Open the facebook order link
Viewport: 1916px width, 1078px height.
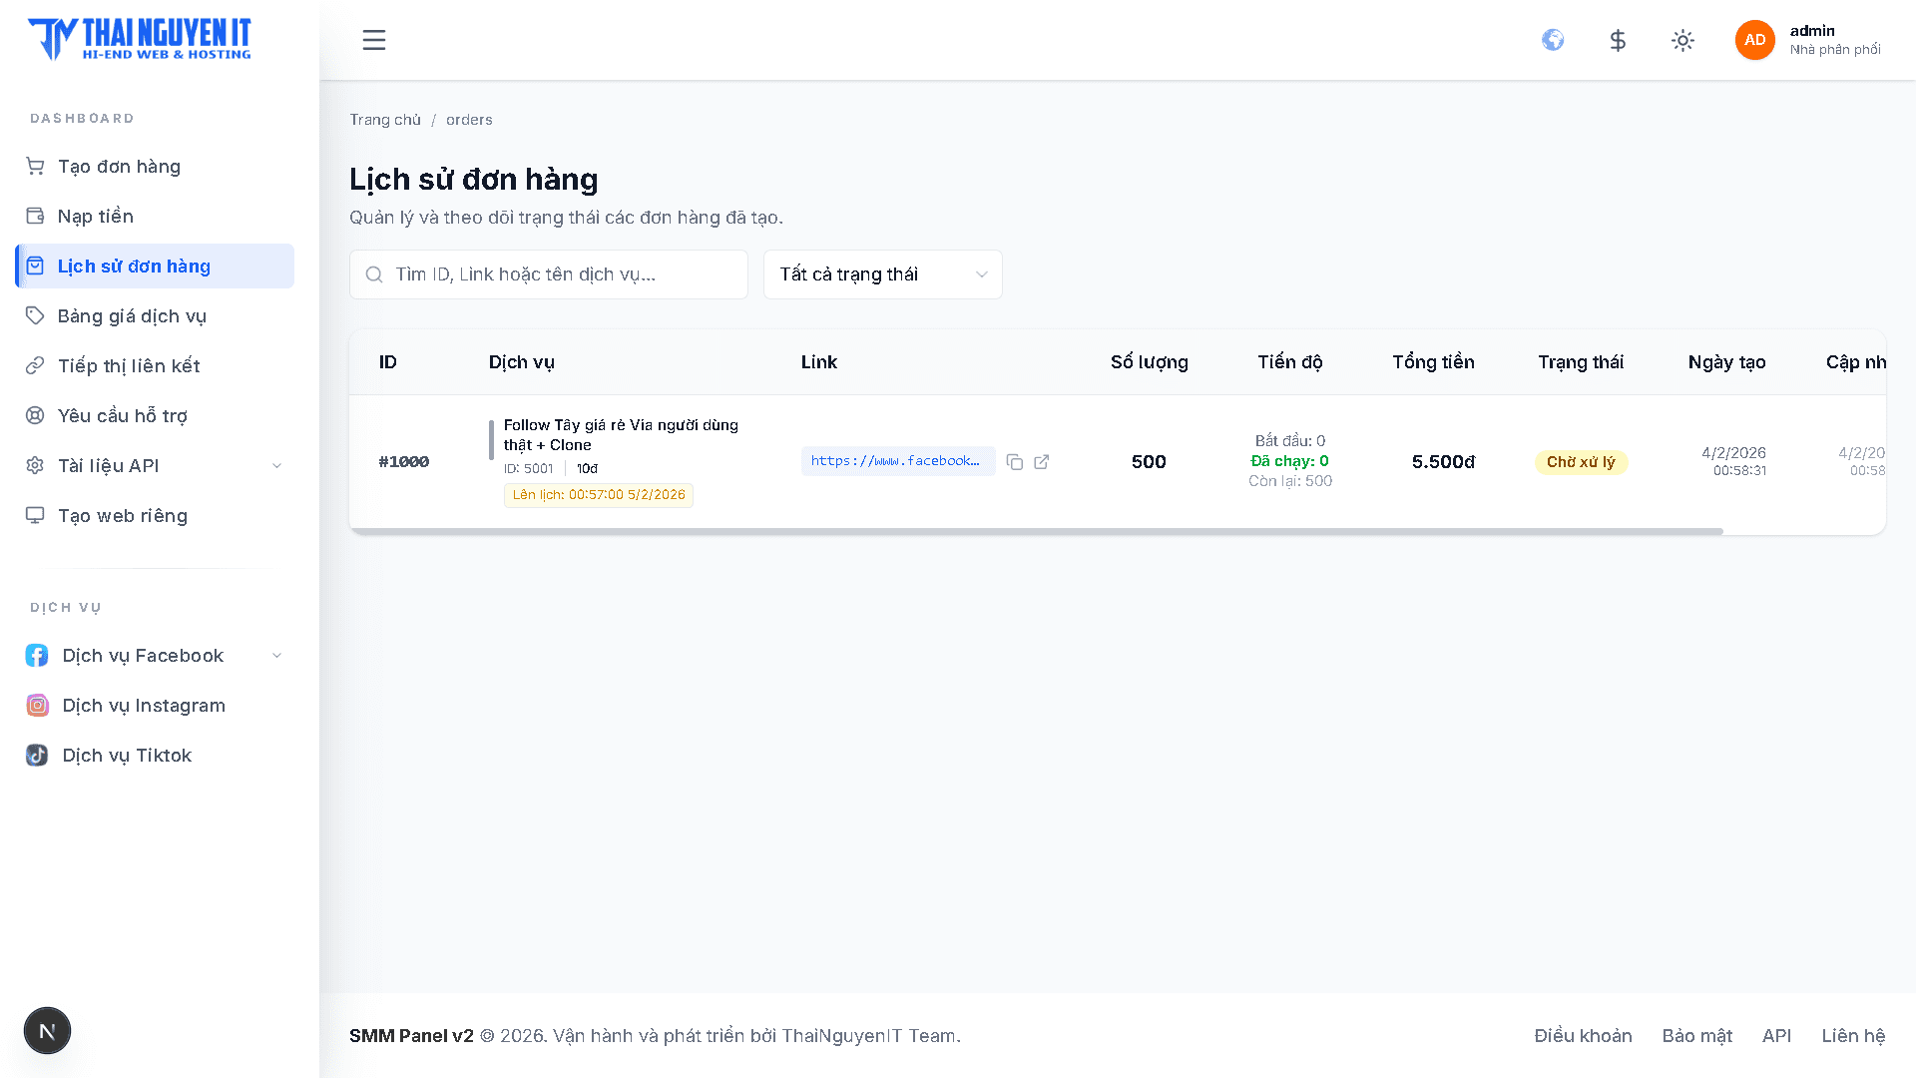[x=897, y=461]
